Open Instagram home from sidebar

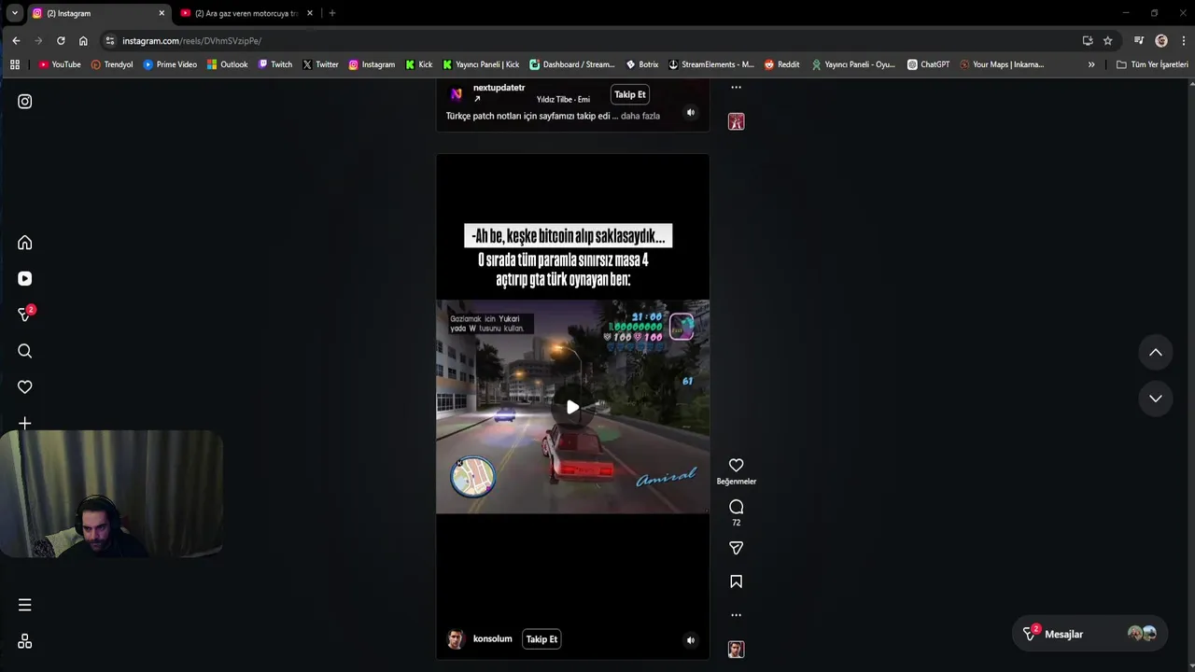click(25, 243)
